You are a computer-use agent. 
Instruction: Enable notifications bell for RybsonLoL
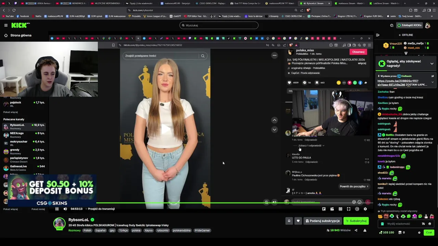pyautogui.click(x=289, y=221)
